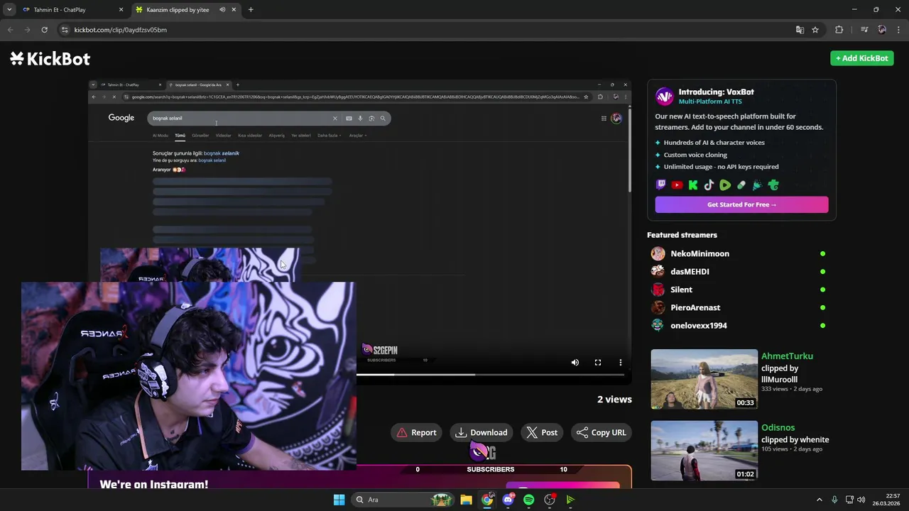Click the "2 views" text
The image size is (909, 511).
(614, 400)
